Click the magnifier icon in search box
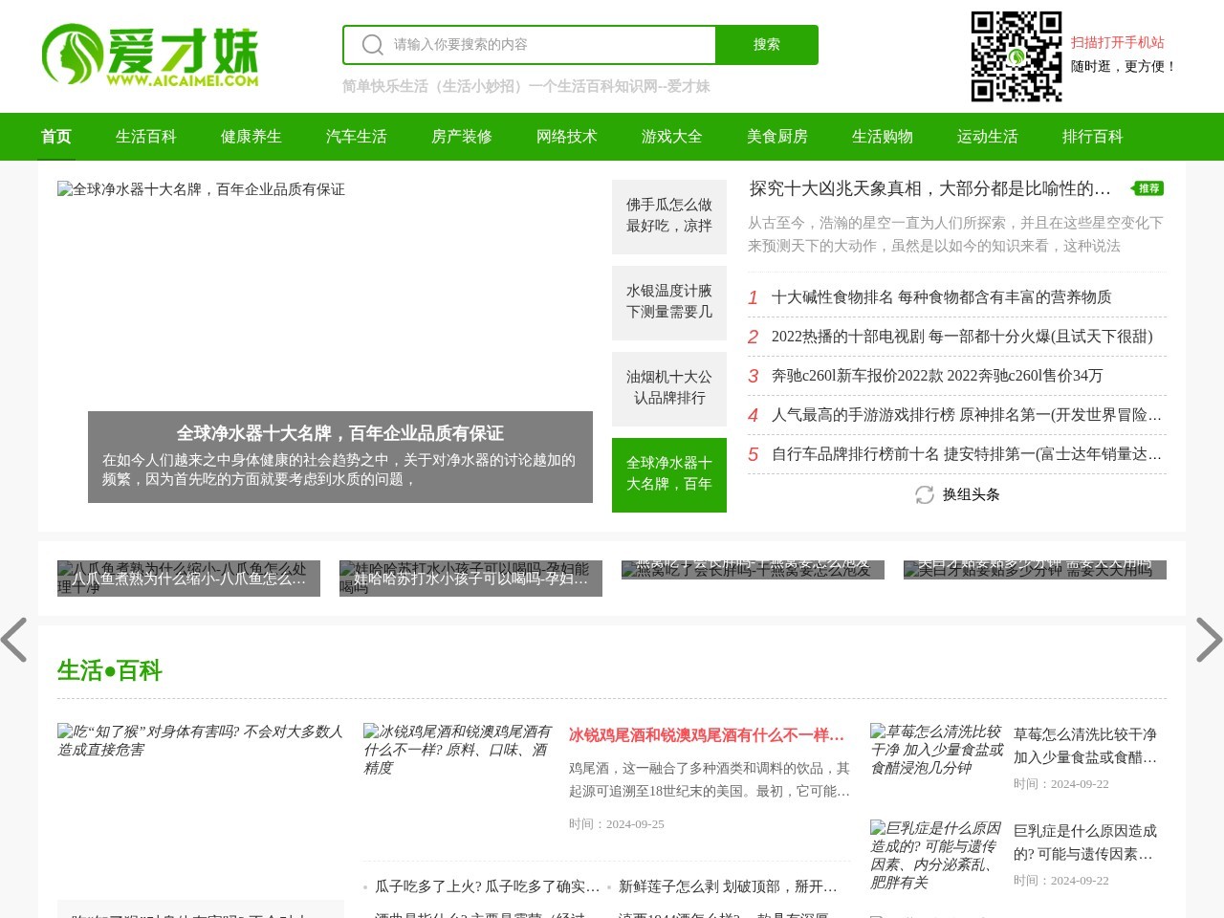 coord(373,45)
